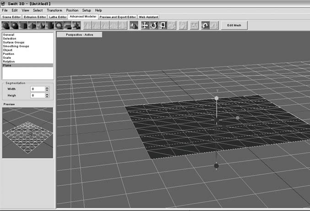This screenshot has height=211, width=310.
Task: Add a Cone primitive from toolbar
Action: point(42,25)
